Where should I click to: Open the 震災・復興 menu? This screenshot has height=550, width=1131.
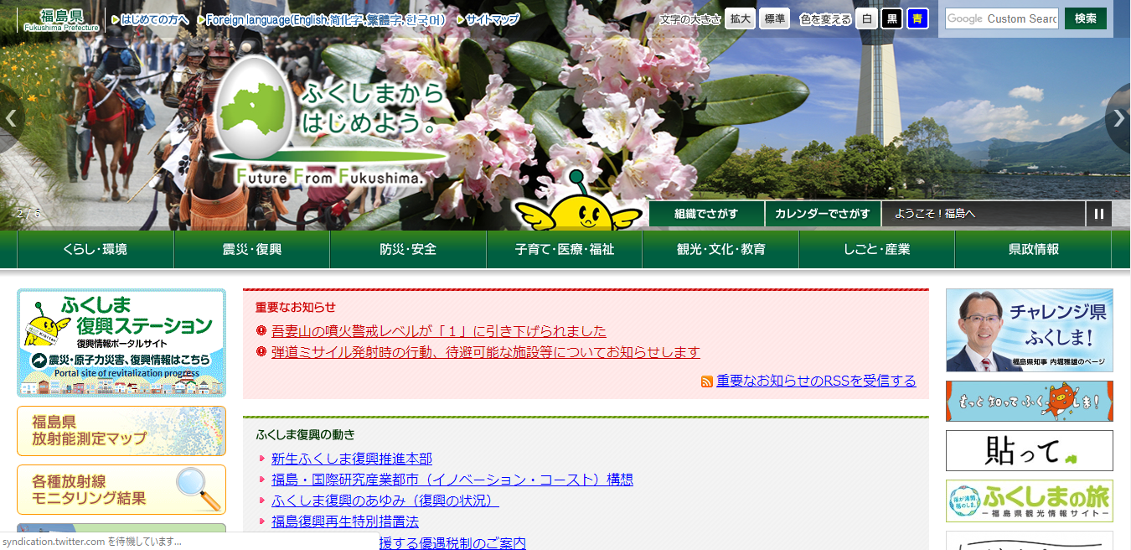(x=252, y=250)
